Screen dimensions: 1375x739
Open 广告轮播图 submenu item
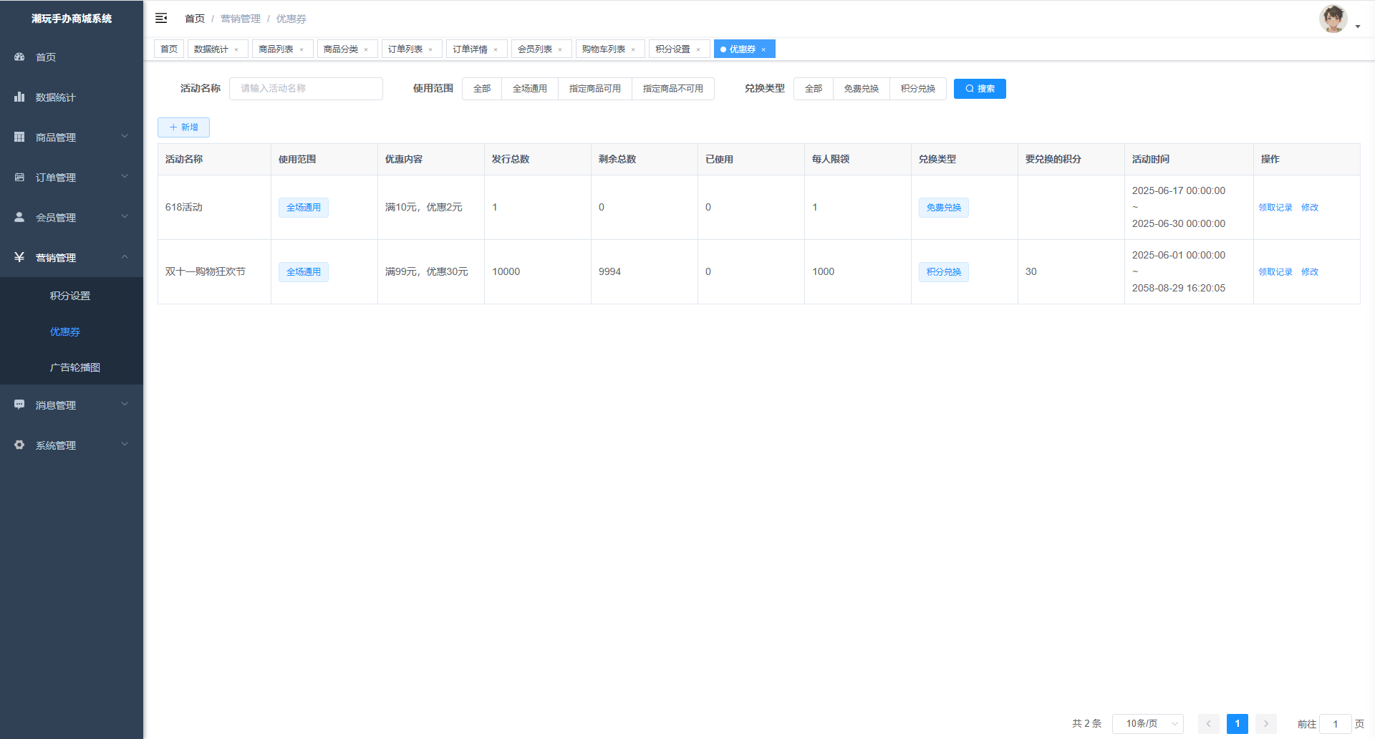[x=74, y=367]
